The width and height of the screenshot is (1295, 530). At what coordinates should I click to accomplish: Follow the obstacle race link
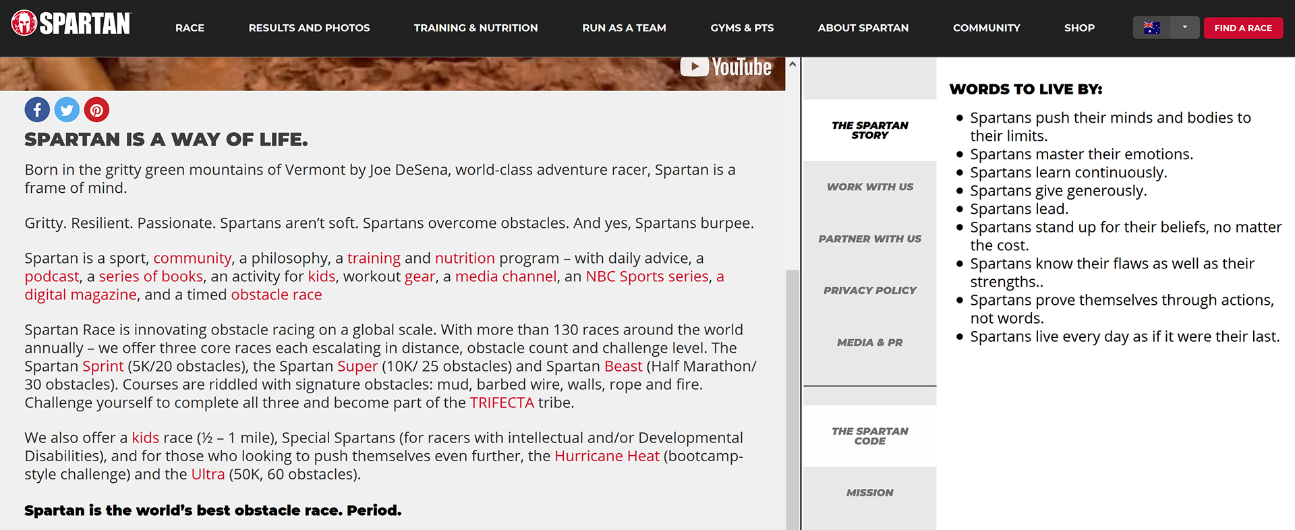tap(277, 295)
